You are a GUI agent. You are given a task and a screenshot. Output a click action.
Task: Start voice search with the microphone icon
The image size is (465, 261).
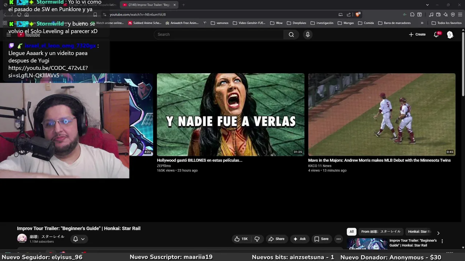tap(308, 34)
